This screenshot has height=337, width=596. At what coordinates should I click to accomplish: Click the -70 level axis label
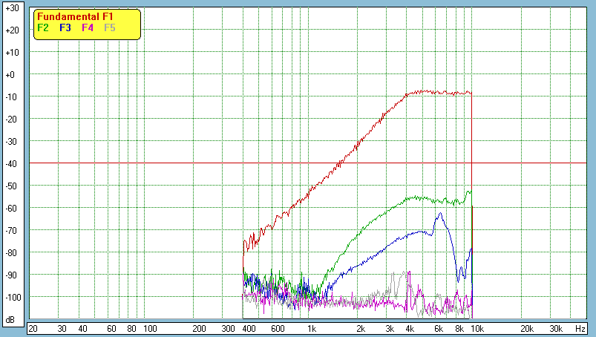11,230
